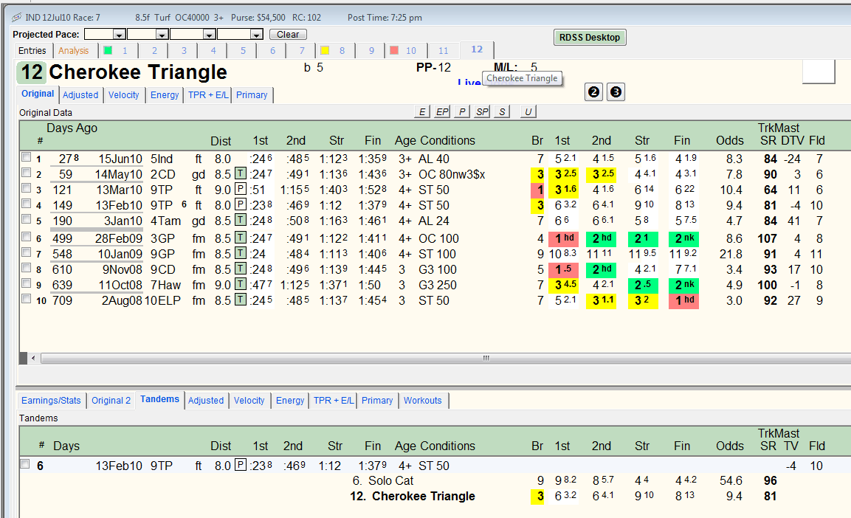Click the T surface icon in 2Aug08 row
The width and height of the screenshot is (851, 518).
point(241,300)
